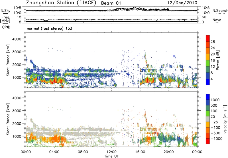Click the '16:00' time tick label
The height and width of the screenshot is (158, 228).
(140, 152)
